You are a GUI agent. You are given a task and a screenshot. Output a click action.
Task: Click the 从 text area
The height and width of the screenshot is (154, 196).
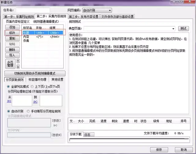click(22, 101)
